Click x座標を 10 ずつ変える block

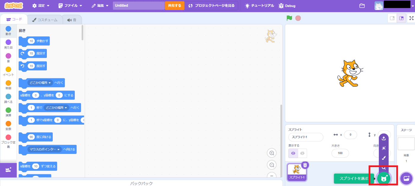point(38,167)
